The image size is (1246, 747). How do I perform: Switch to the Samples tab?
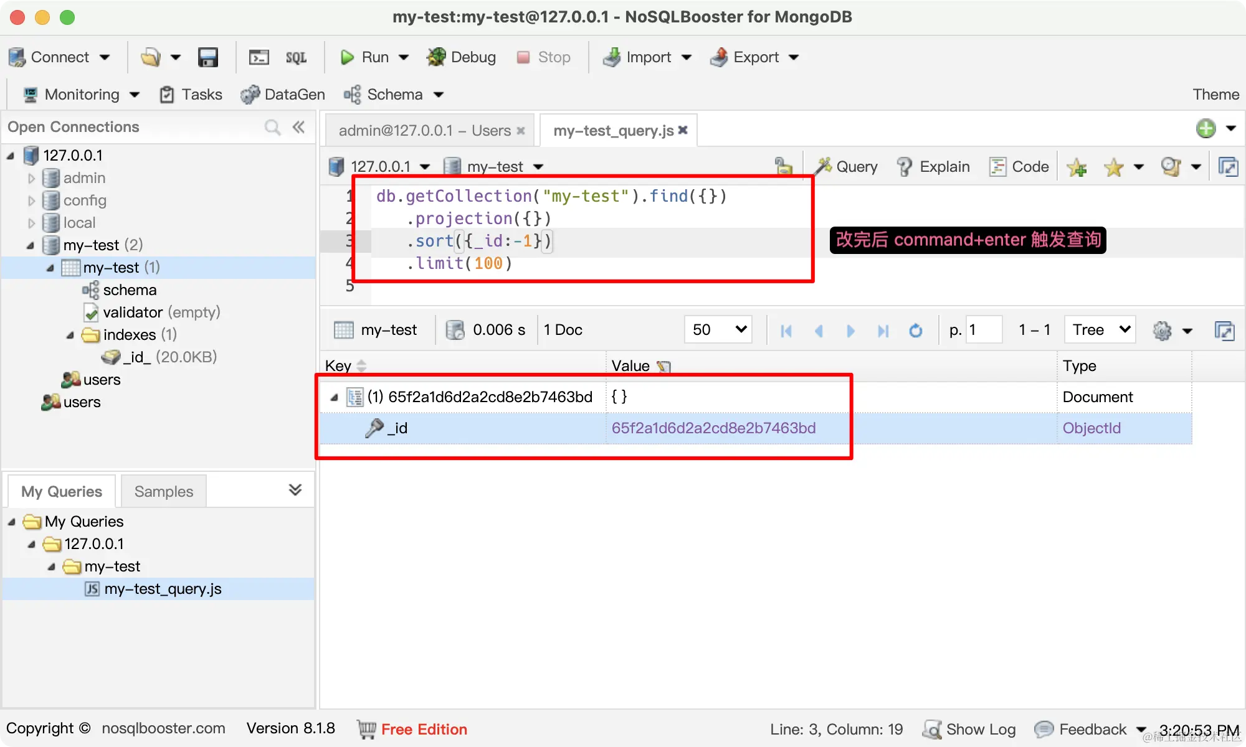(x=163, y=492)
